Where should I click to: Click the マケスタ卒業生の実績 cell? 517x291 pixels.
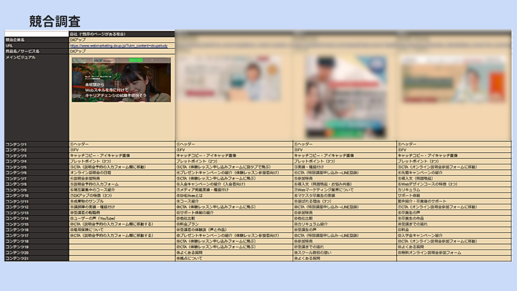(315, 195)
